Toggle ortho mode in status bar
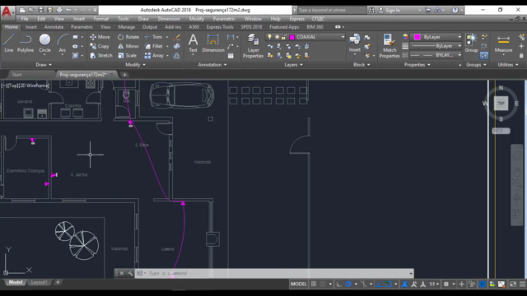This screenshot has width=527, height=296. (x=338, y=284)
